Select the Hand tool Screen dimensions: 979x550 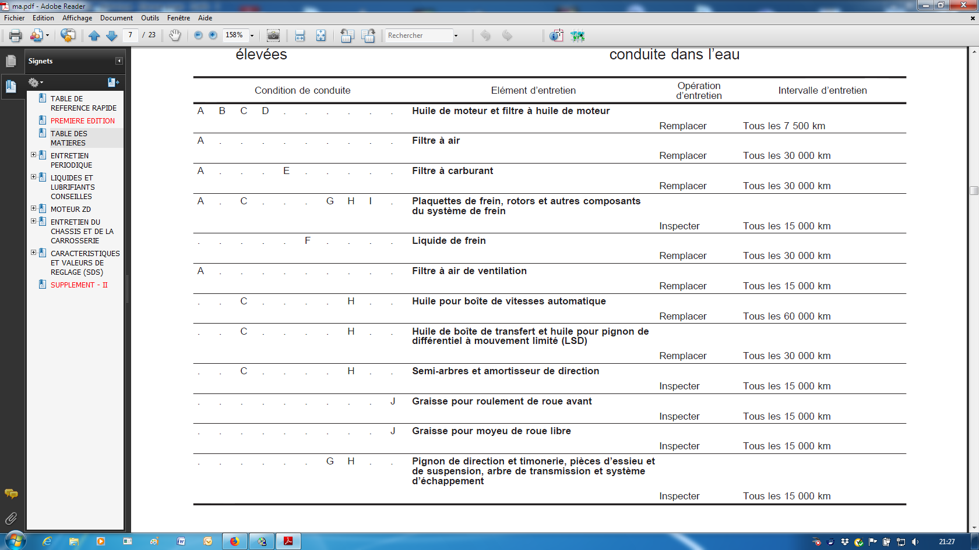tap(175, 36)
